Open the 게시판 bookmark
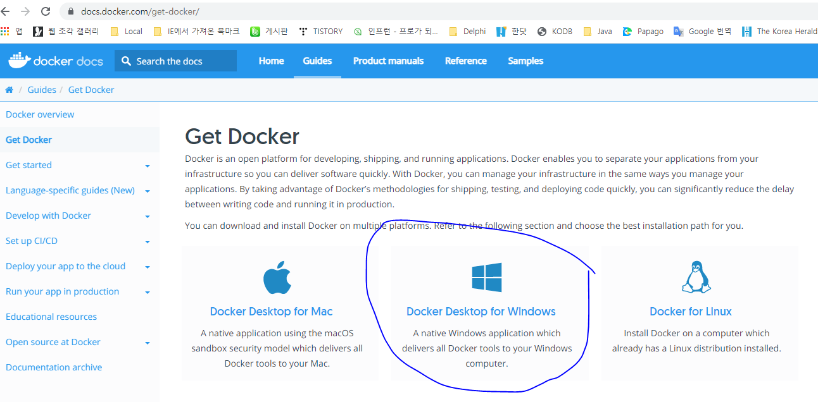Viewport: 818px width, 402px height. 269,31
